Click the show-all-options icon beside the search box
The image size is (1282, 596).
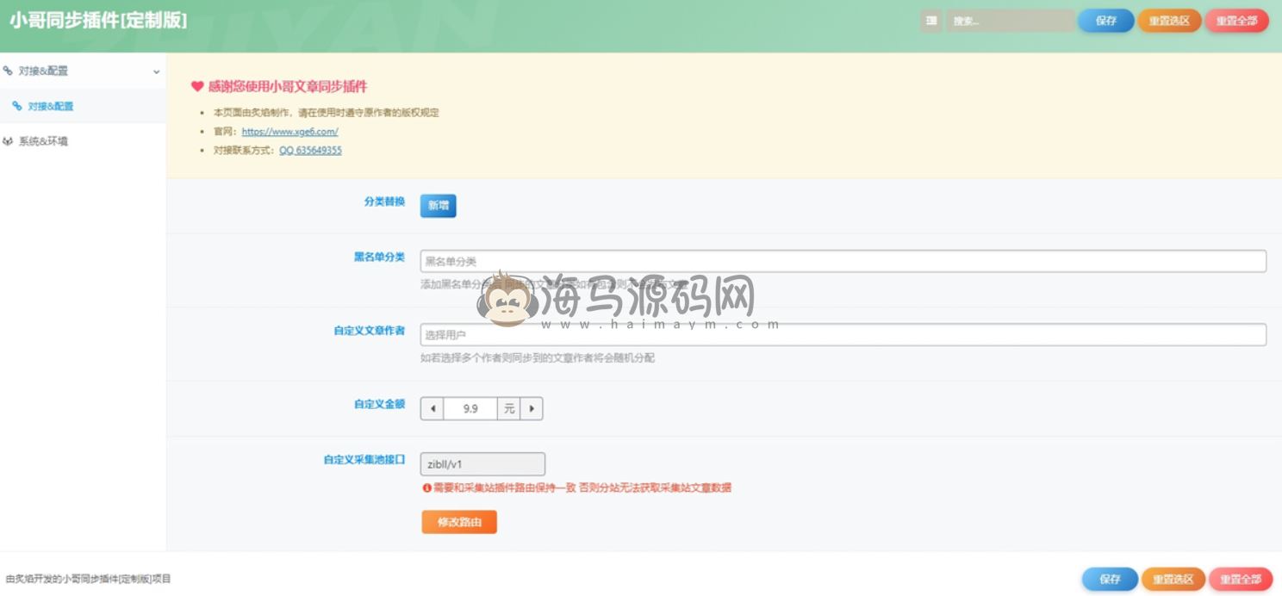tap(931, 21)
